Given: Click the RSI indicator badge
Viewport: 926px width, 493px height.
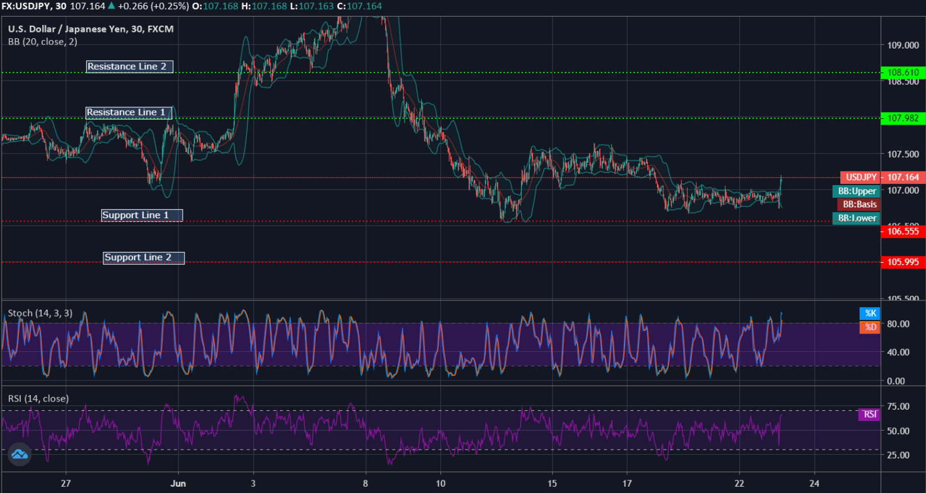Looking at the screenshot, I should click(x=869, y=415).
